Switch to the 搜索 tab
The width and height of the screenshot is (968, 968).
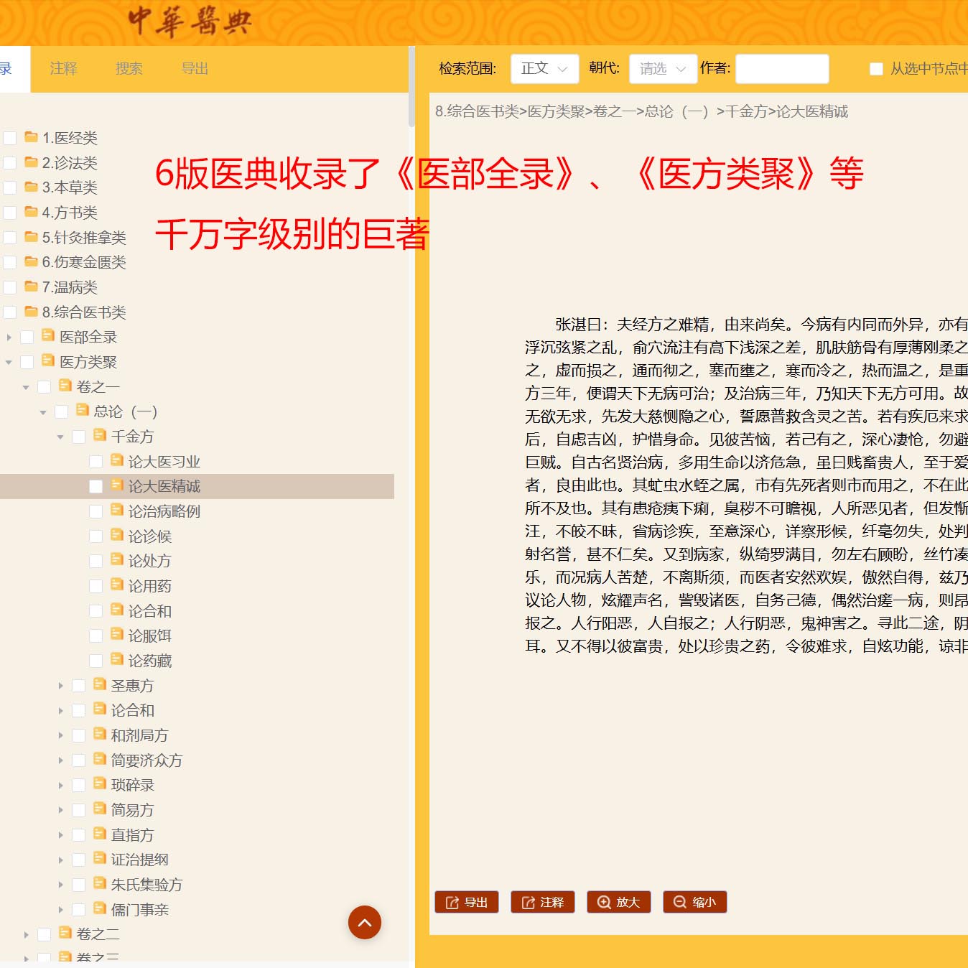pyautogui.click(x=129, y=68)
